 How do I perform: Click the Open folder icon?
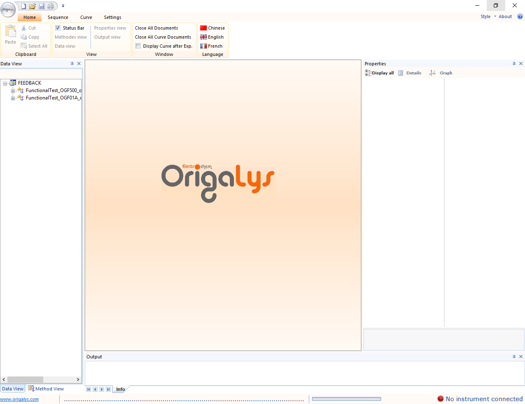click(32, 6)
